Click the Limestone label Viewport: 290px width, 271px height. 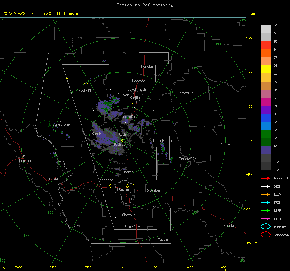coord(61,124)
